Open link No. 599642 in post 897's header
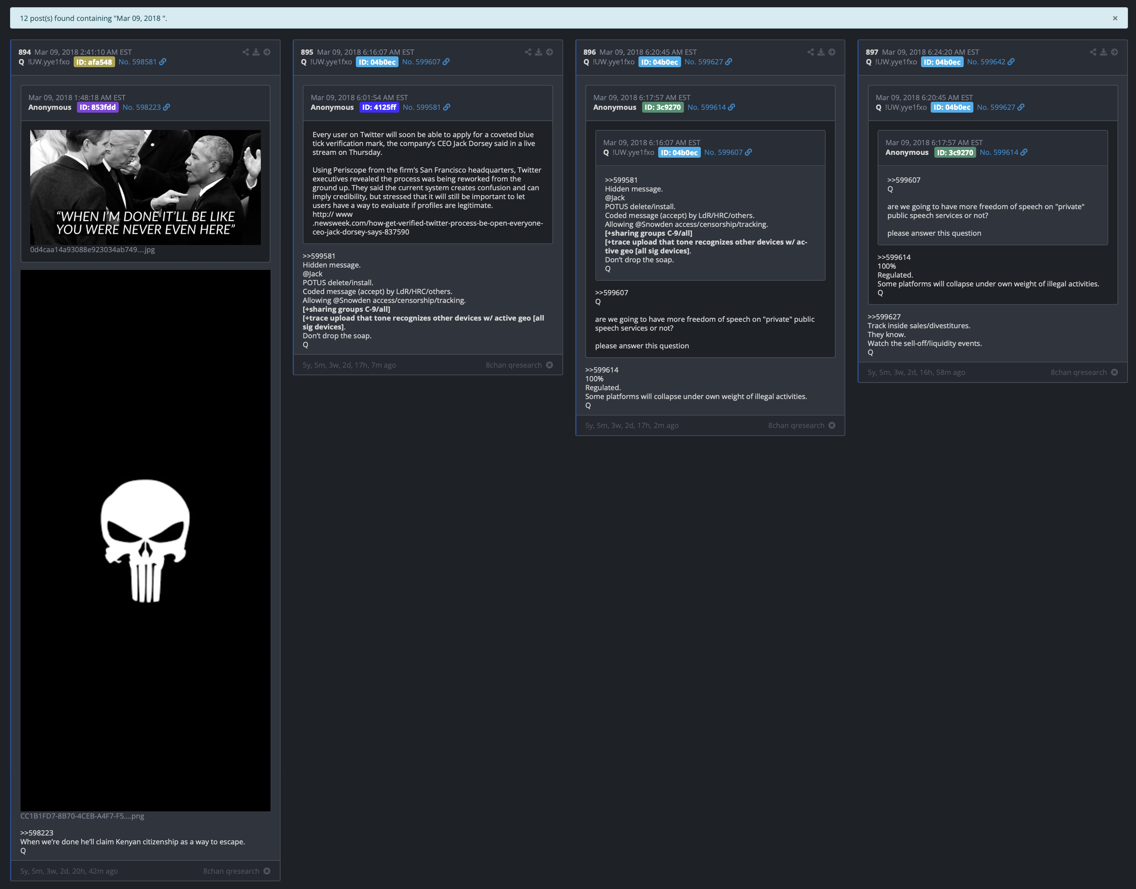The image size is (1136, 889). 986,62
